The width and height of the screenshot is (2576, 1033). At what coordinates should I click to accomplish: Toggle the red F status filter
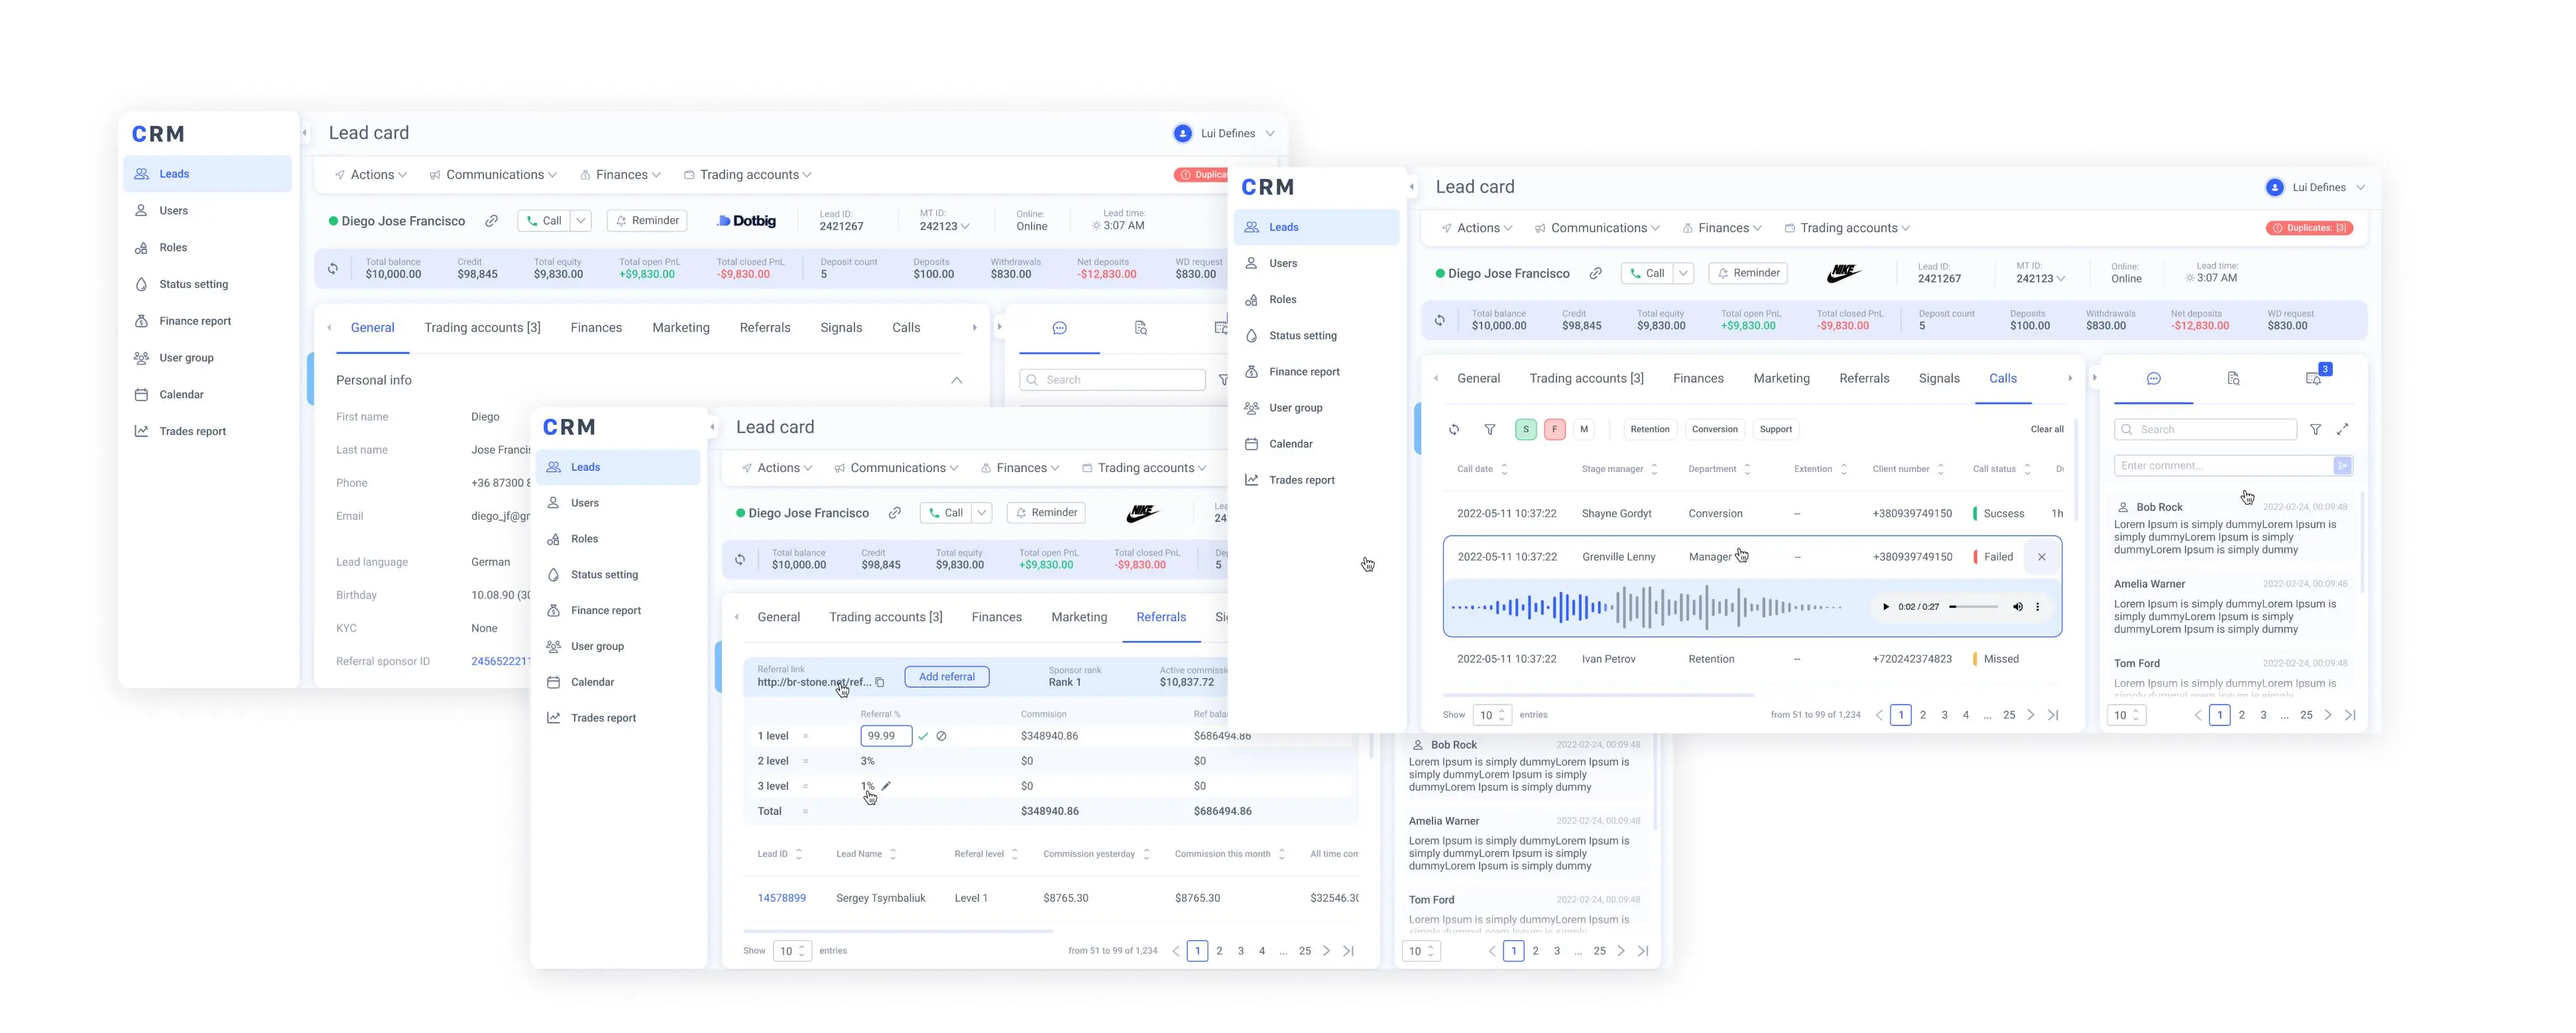(x=1555, y=429)
